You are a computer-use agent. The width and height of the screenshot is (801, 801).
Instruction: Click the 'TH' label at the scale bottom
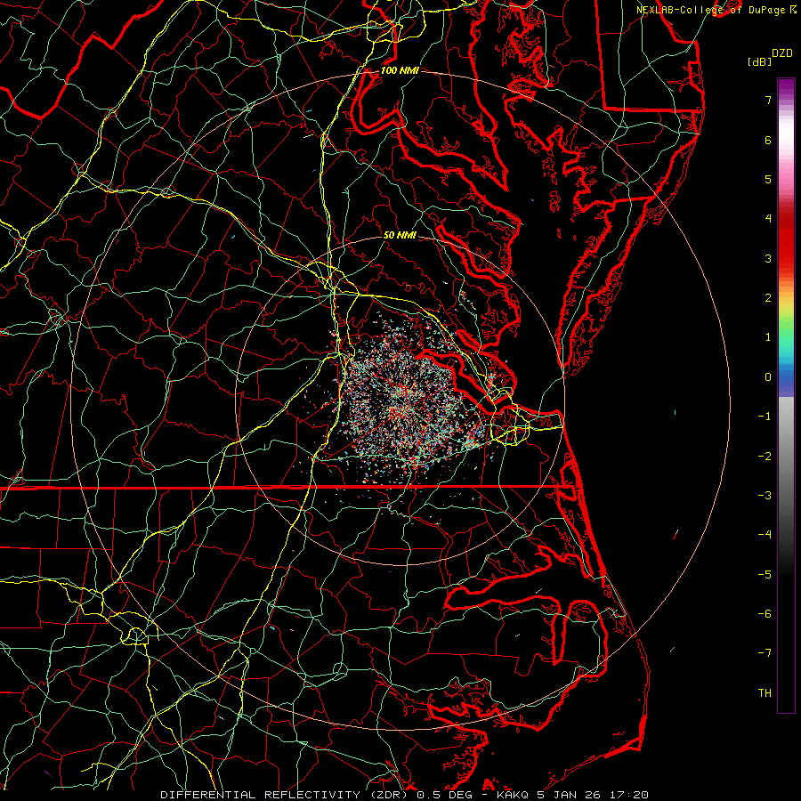pyautogui.click(x=765, y=693)
